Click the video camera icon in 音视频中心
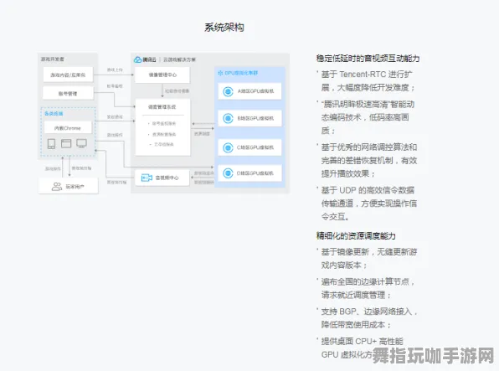The image size is (499, 371). (147, 178)
